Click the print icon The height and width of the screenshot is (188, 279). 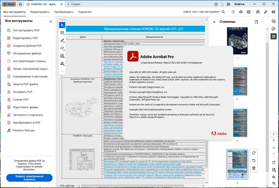249,12
